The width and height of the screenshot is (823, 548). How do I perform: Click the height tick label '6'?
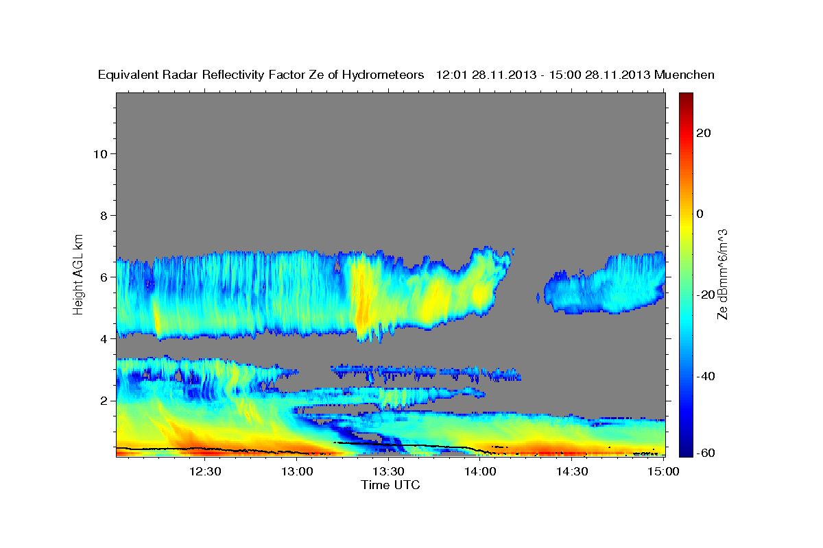[x=103, y=277]
